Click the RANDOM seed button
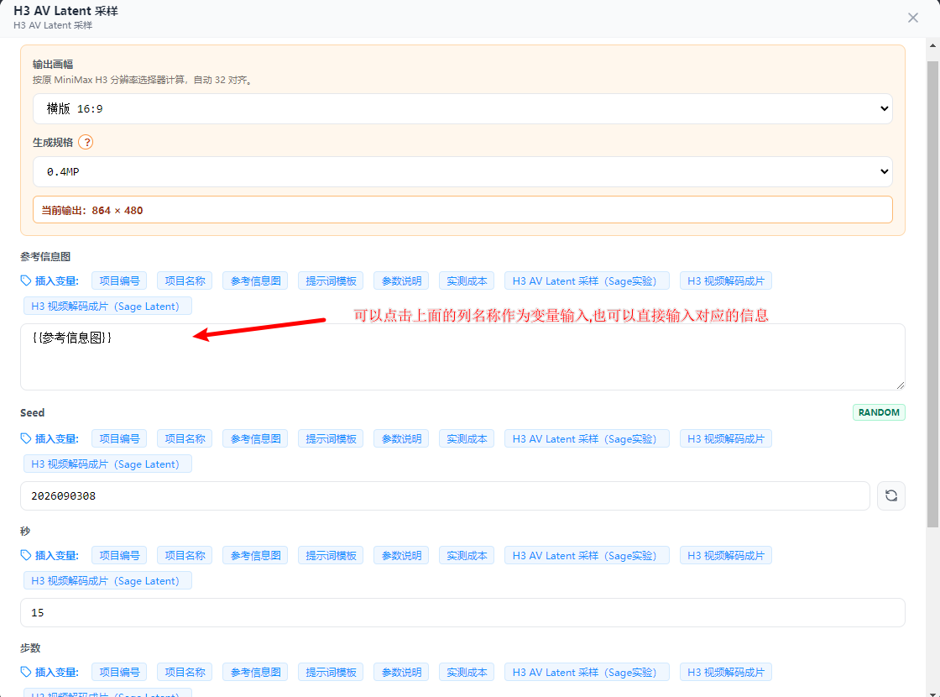The height and width of the screenshot is (697, 940). coord(879,412)
